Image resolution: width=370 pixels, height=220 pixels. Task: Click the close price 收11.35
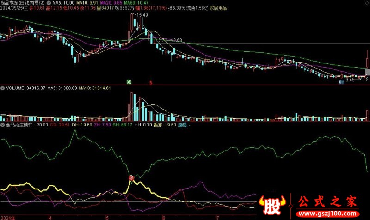(x=87, y=8)
